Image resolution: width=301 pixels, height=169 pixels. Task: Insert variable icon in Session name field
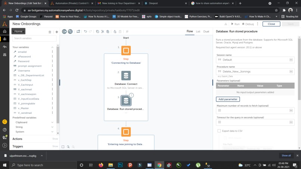coord(291,60)
